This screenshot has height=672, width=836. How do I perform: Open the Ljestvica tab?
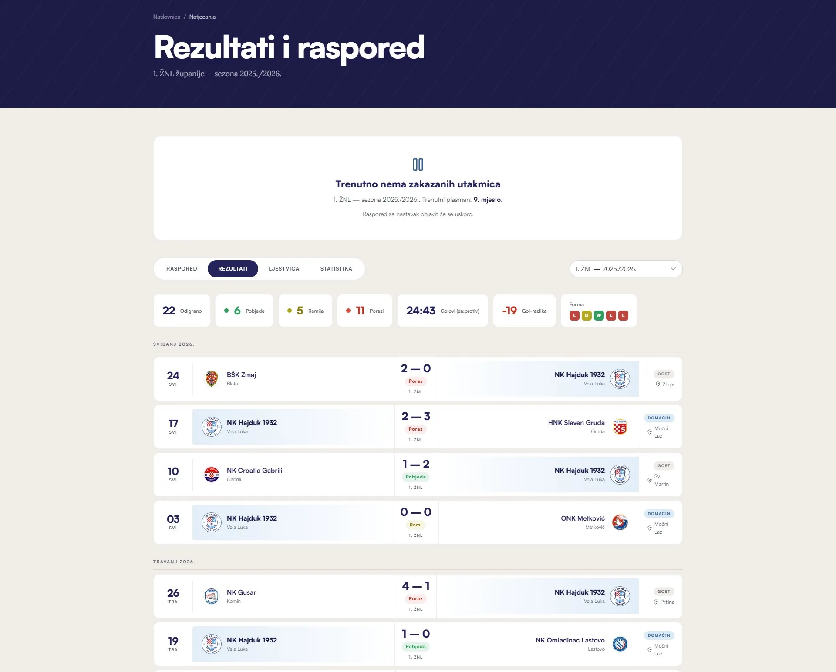click(x=284, y=269)
